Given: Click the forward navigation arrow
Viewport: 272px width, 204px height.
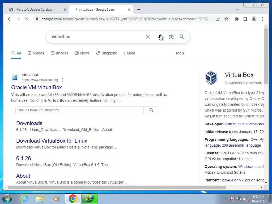Looking at the screenshot, I should coord(18,19).
